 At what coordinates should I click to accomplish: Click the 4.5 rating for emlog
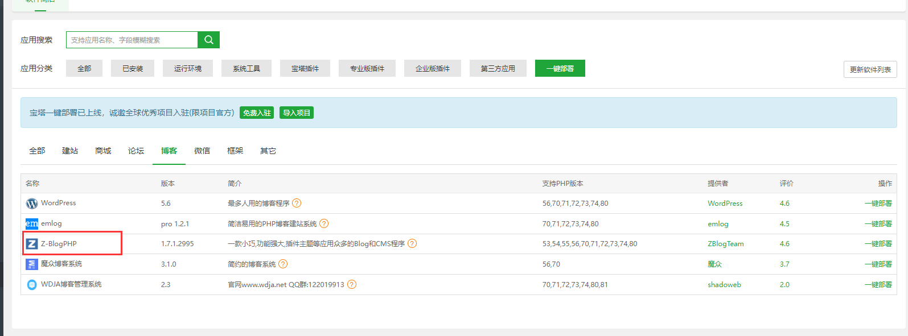[x=784, y=223]
